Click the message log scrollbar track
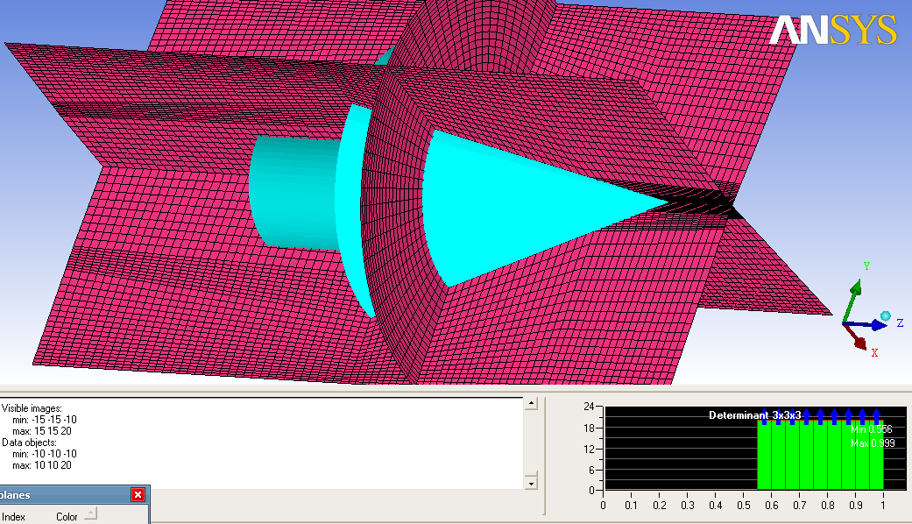912x524 pixels. click(530, 443)
